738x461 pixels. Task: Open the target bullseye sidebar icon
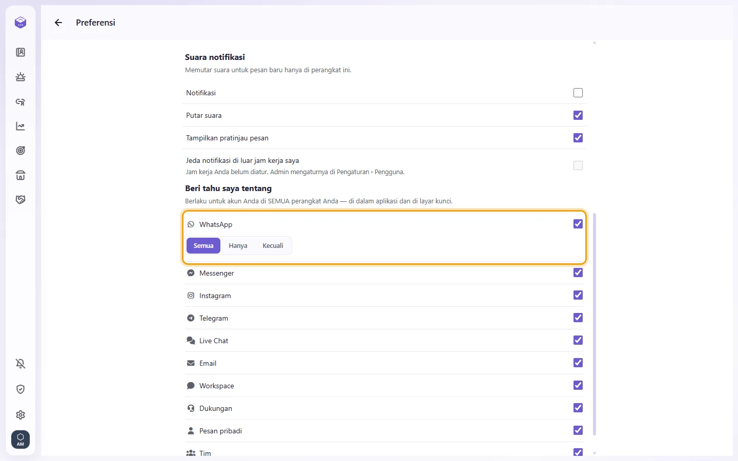pyautogui.click(x=20, y=151)
